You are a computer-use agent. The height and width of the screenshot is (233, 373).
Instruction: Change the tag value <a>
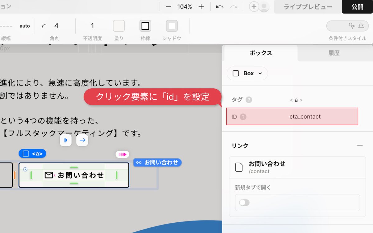pos(296,100)
